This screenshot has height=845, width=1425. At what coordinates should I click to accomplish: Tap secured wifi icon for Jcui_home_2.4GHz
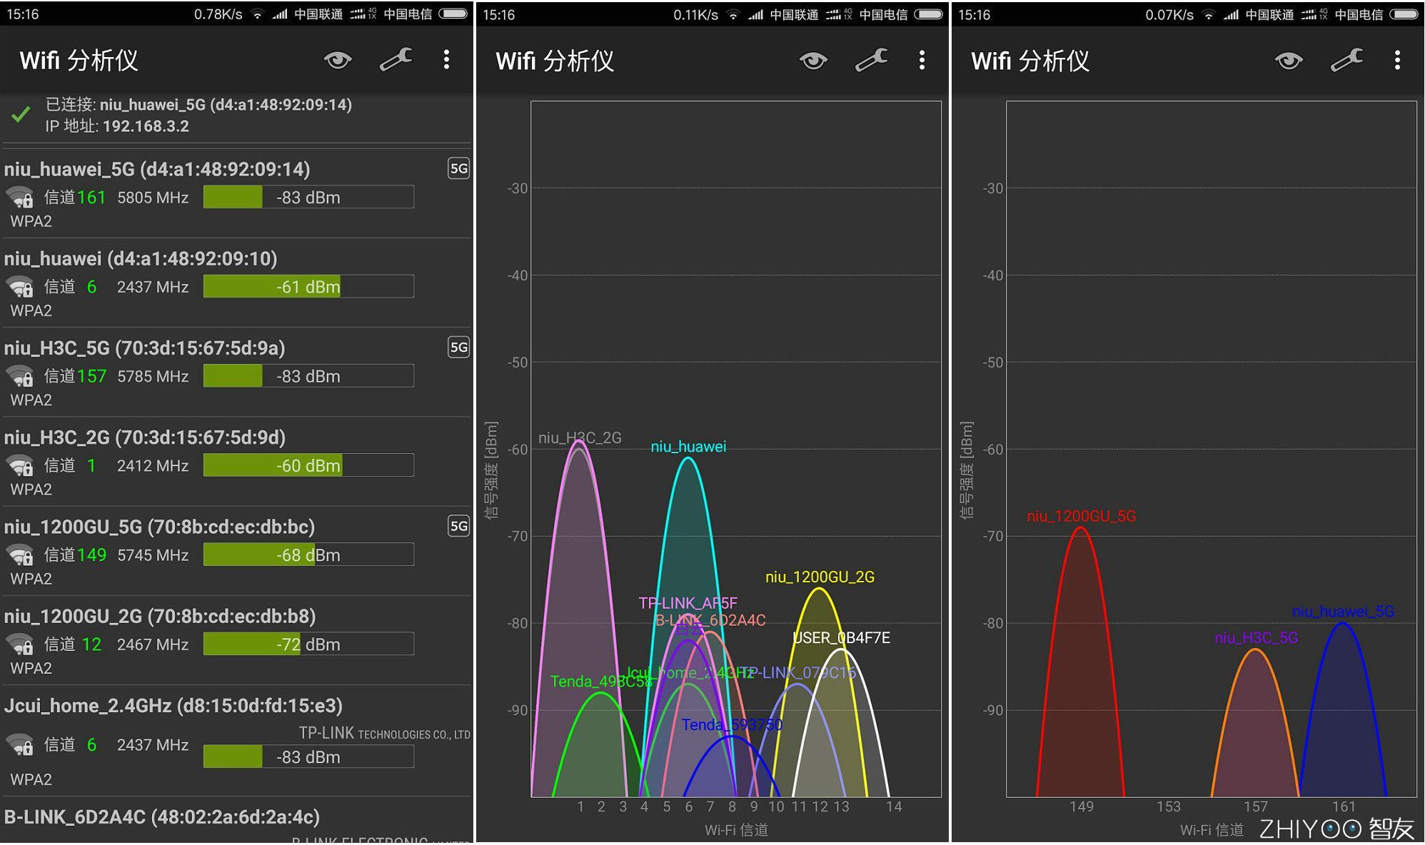click(20, 745)
